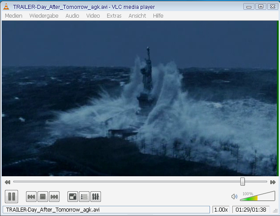Set volume on the triangular volume slider
The height and width of the screenshot is (216, 280).
click(x=258, y=196)
